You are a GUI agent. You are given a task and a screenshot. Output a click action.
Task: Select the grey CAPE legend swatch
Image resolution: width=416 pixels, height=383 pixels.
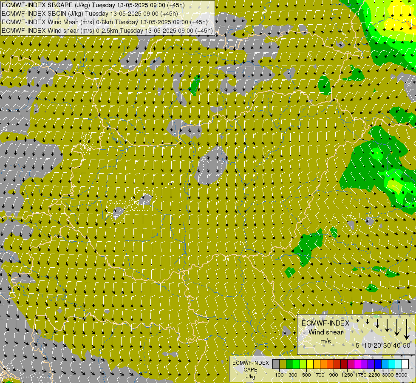[x=276, y=364]
